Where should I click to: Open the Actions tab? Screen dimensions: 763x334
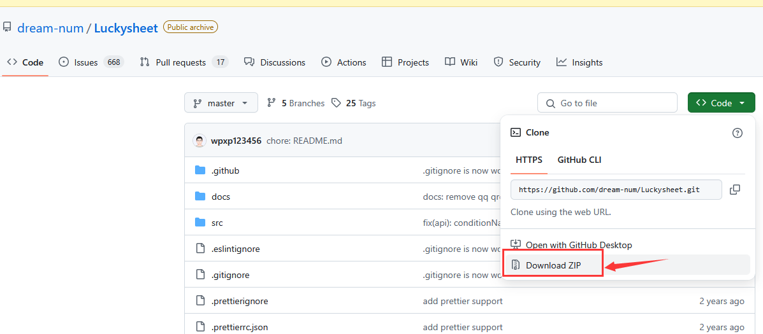[x=344, y=62]
